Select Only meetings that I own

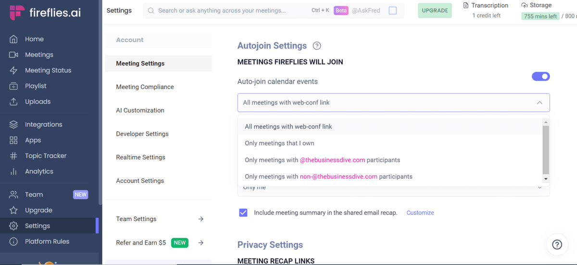(390, 143)
